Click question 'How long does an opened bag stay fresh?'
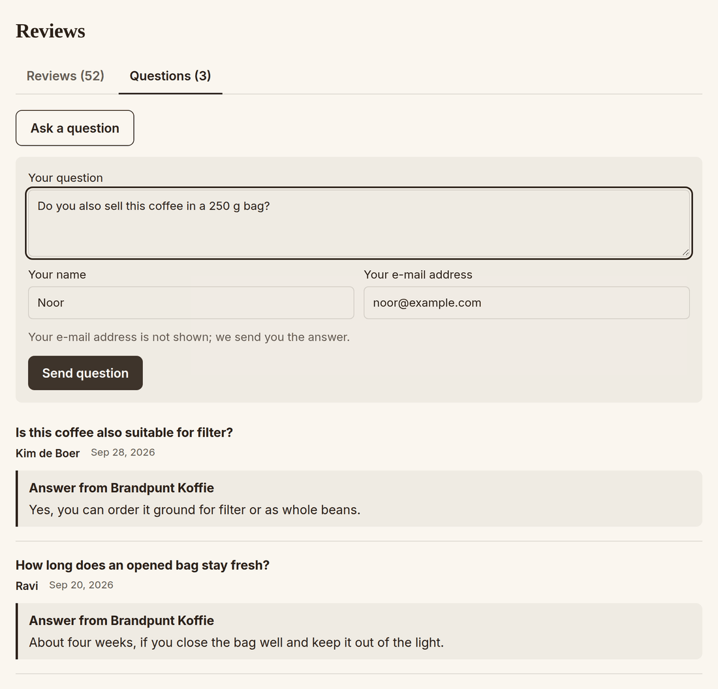Screen dimensions: 718x689 pyautogui.click(x=142, y=566)
